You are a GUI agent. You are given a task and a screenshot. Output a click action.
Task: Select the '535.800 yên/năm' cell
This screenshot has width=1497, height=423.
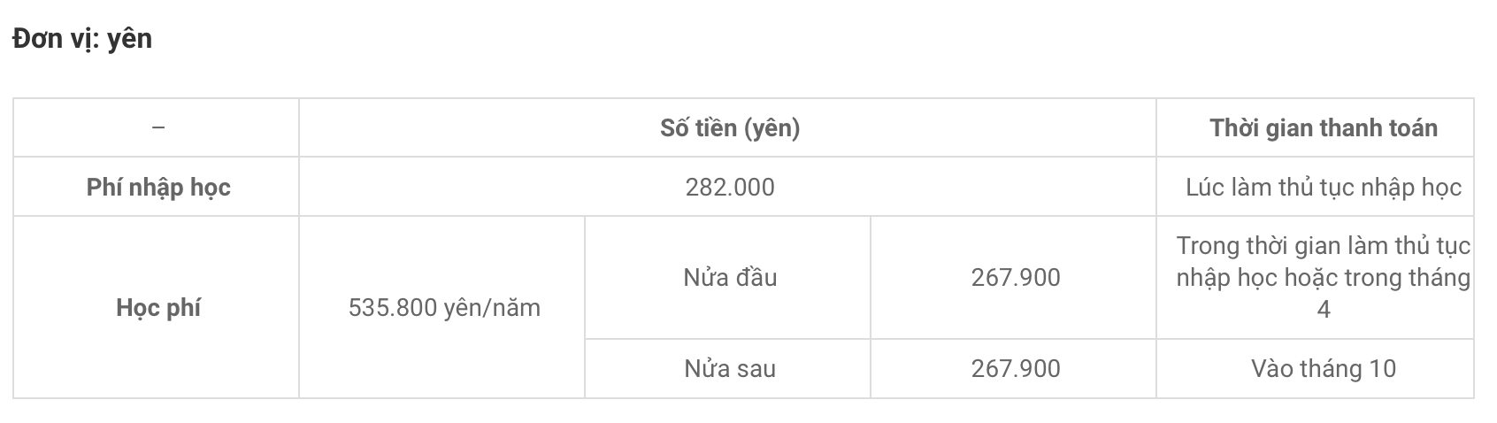(444, 308)
